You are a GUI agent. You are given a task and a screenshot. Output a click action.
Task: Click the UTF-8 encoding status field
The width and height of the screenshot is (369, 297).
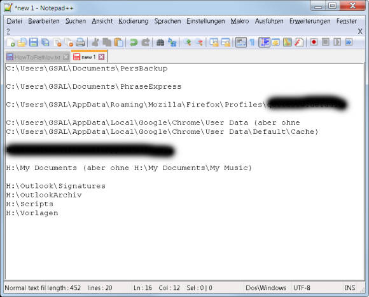302,288
